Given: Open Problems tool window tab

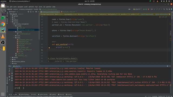Looking at the screenshot, I should tap(53, 95).
